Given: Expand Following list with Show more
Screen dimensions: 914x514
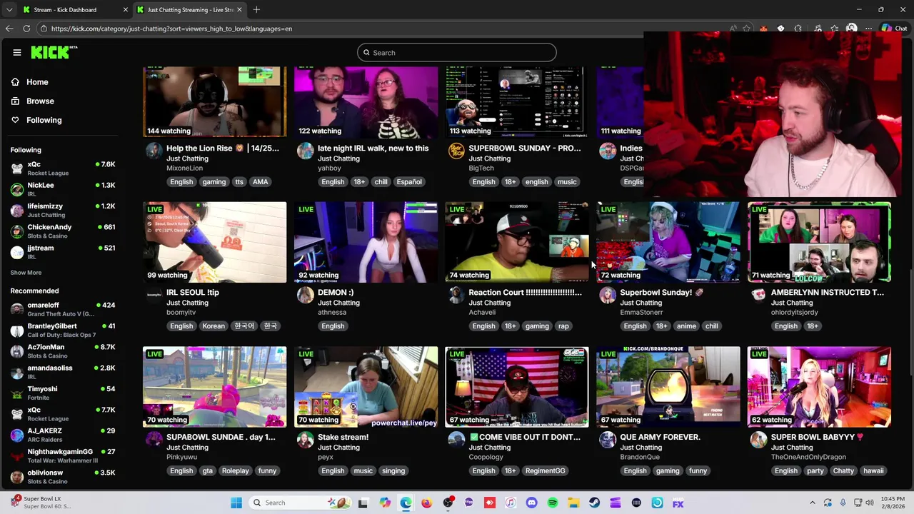Looking at the screenshot, I should click(x=26, y=273).
